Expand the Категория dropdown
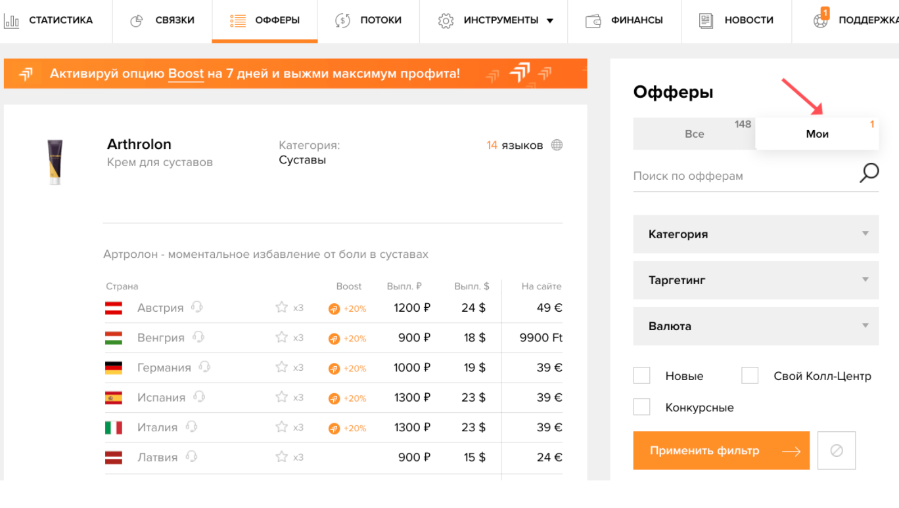The height and width of the screenshot is (508, 899). (x=755, y=234)
